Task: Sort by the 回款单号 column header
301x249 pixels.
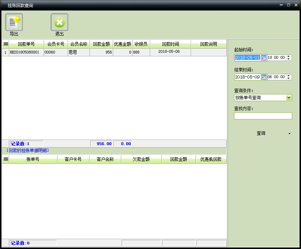Action: pos(26,44)
